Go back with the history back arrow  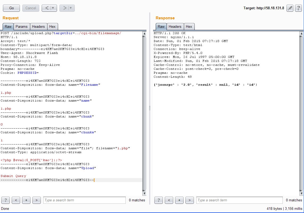47,8
